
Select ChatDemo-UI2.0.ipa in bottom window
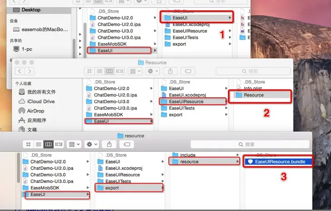click(x=52, y=168)
